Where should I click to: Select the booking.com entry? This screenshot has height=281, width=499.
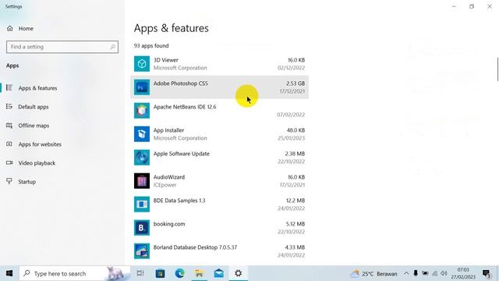[219, 228]
